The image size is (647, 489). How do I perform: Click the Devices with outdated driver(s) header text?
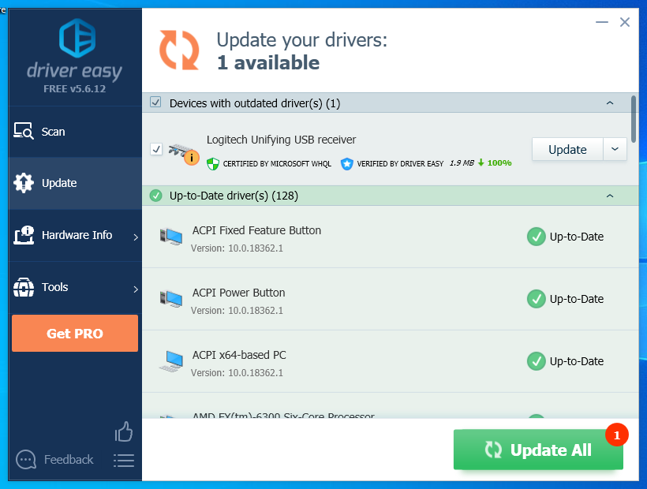click(255, 103)
